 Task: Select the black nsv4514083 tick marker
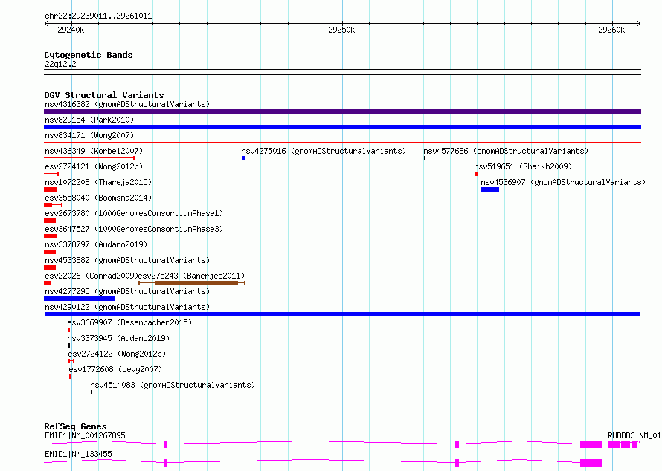pyautogui.click(x=91, y=392)
